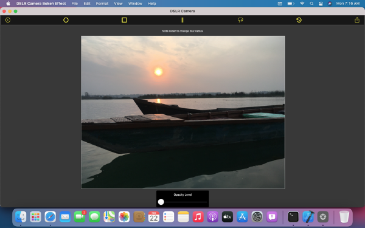
Task: Open keyboard input icon in menu bar
Action: click(x=280, y=4)
